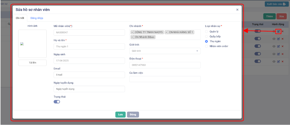Click into the Email input field
The height and width of the screenshot is (125, 290).
coord(89,75)
